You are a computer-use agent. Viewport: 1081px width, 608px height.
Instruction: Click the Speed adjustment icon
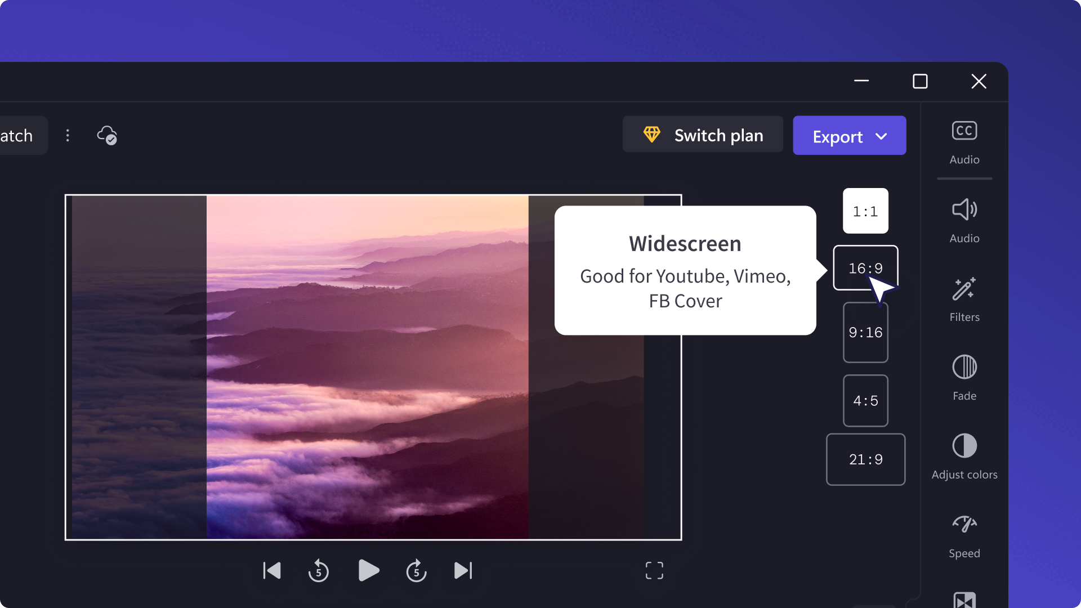click(964, 525)
